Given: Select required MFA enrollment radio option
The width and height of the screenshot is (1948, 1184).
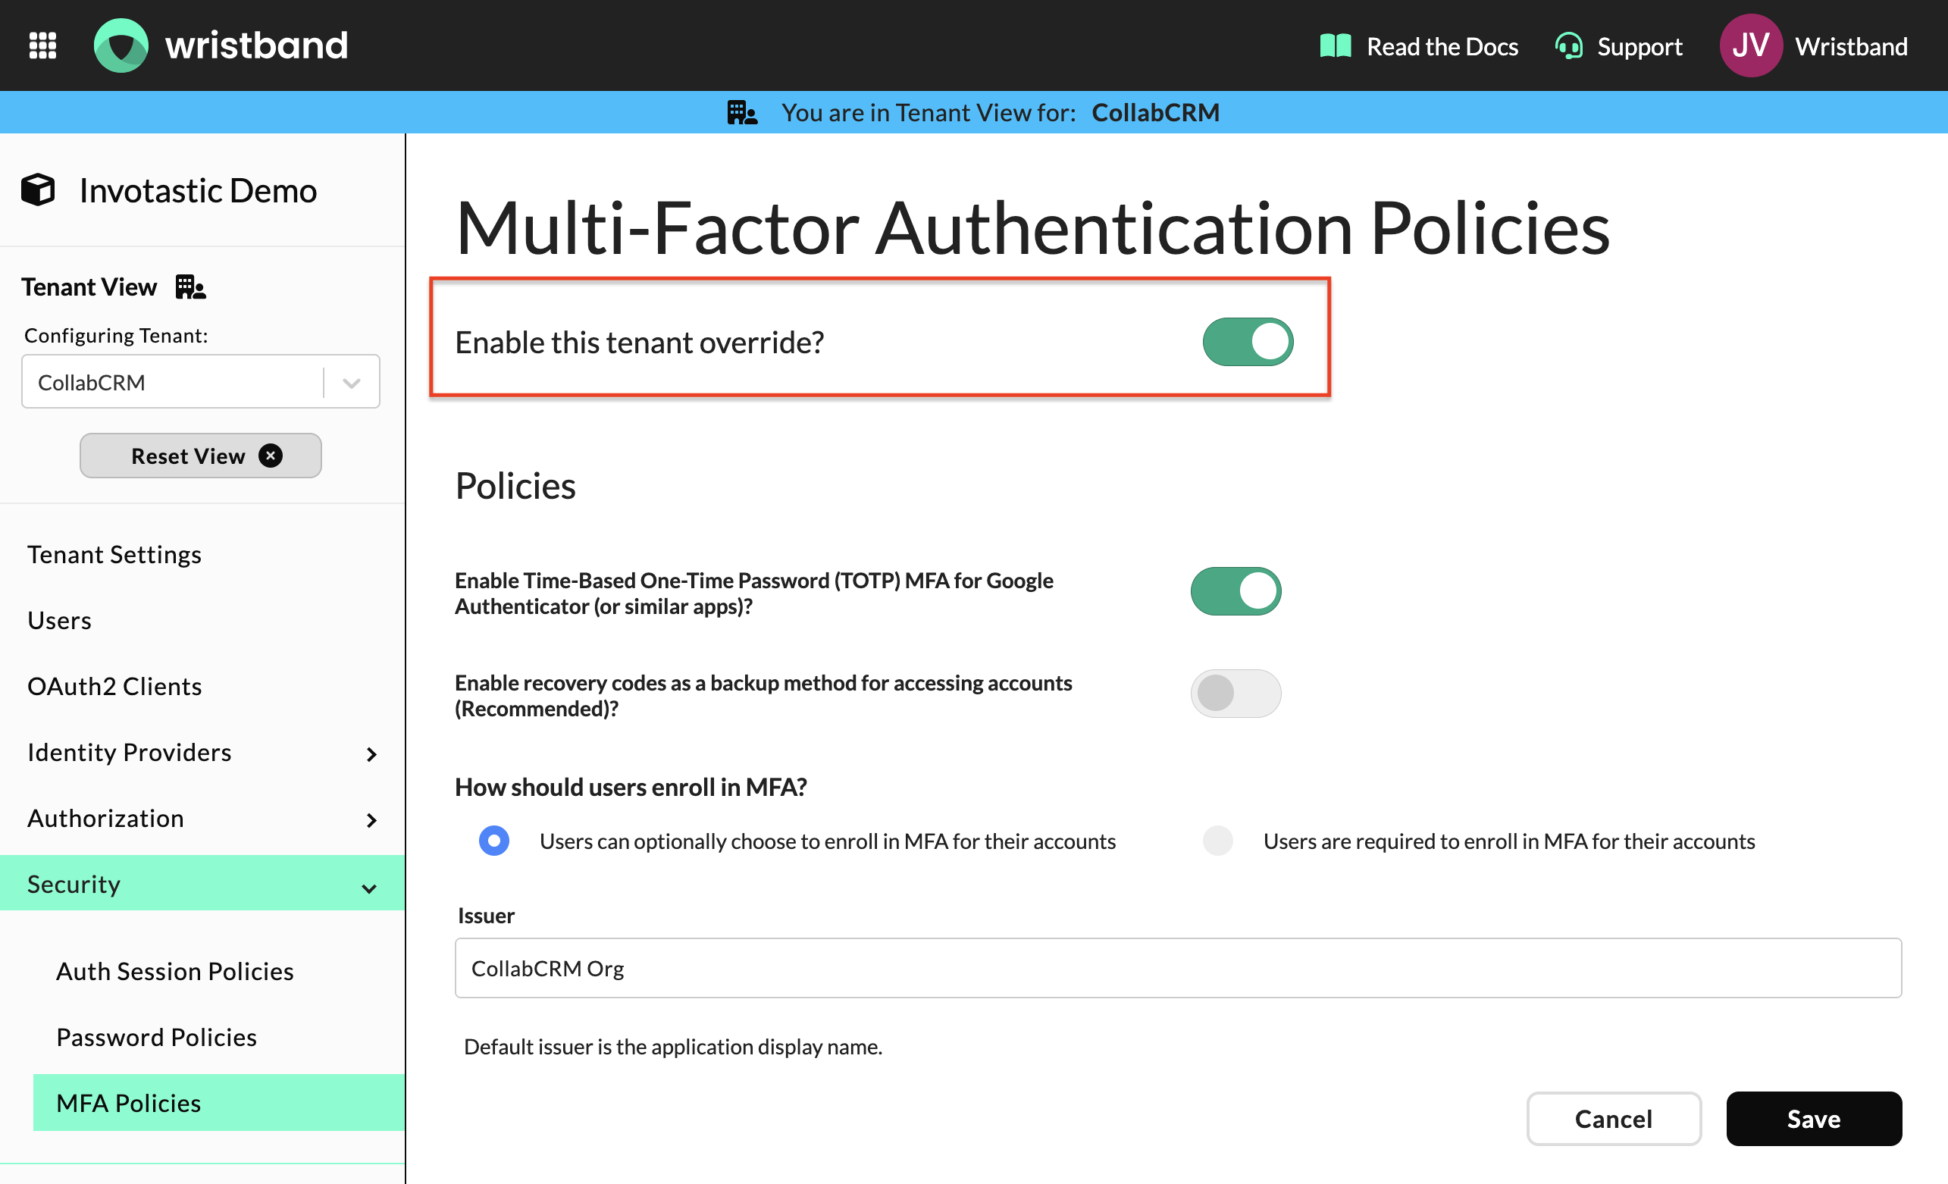Looking at the screenshot, I should click(1217, 841).
